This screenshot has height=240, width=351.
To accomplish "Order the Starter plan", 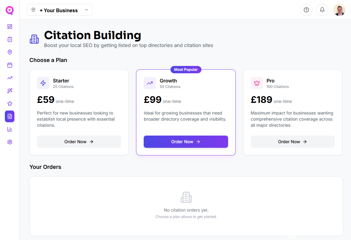I will pyautogui.click(x=79, y=142).
